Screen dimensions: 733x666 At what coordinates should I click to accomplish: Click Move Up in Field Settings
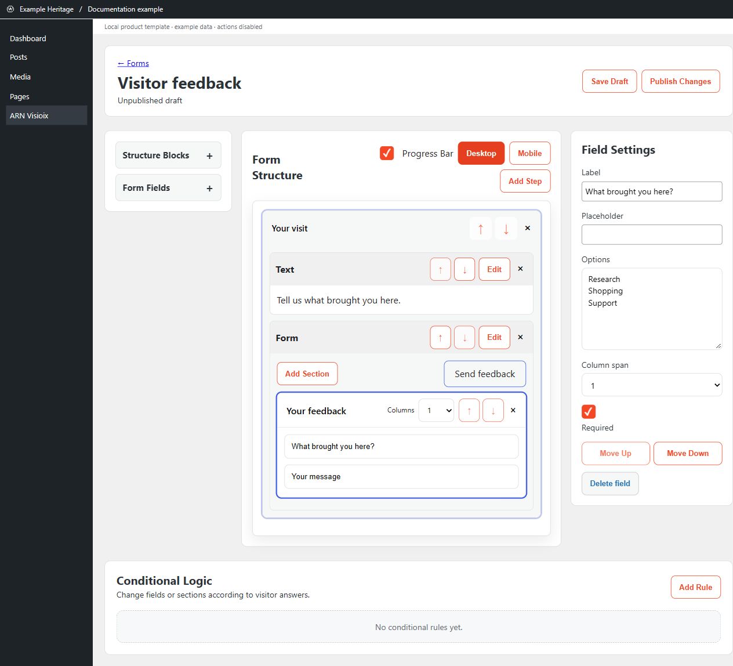pos(616,453)
